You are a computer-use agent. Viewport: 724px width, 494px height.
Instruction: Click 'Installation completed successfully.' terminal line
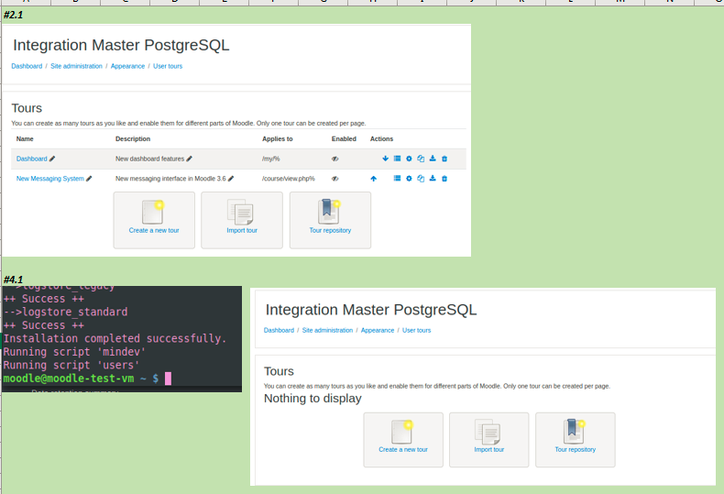115,338
